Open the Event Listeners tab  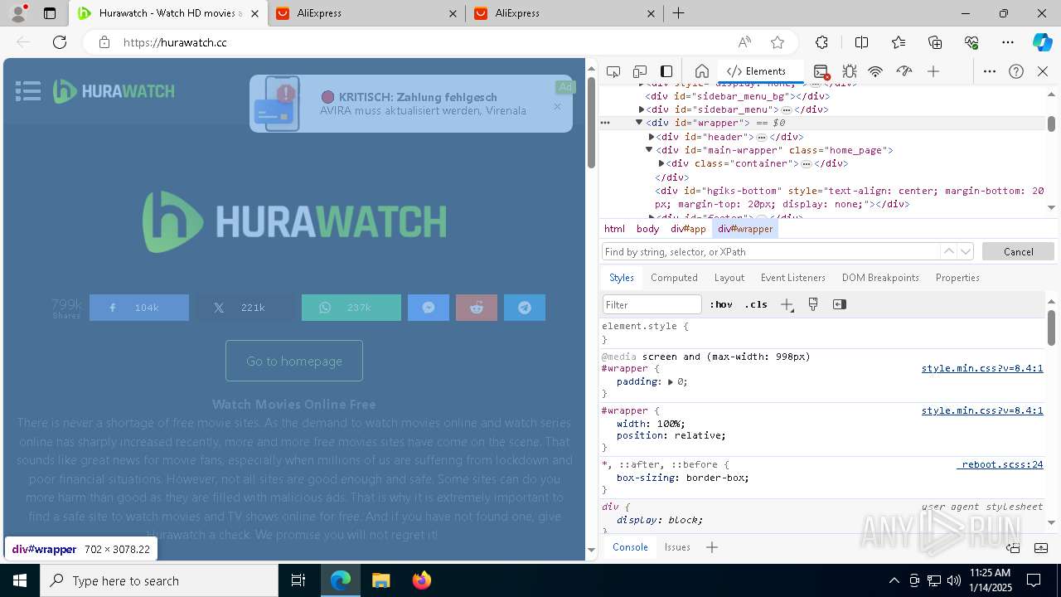pyautogui.click(x=793, y=278)
